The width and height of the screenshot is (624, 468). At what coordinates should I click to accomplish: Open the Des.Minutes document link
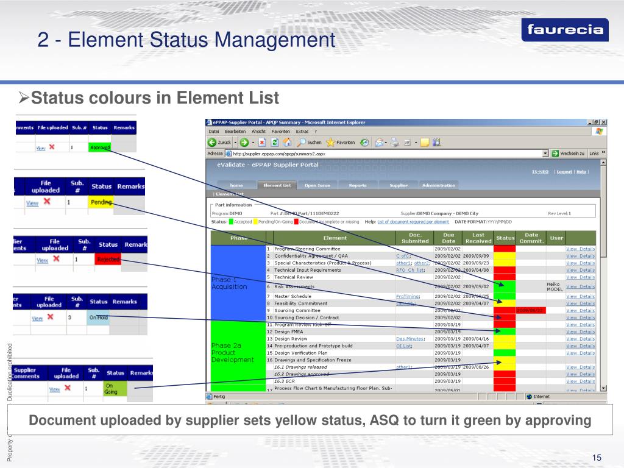(410, 339)
